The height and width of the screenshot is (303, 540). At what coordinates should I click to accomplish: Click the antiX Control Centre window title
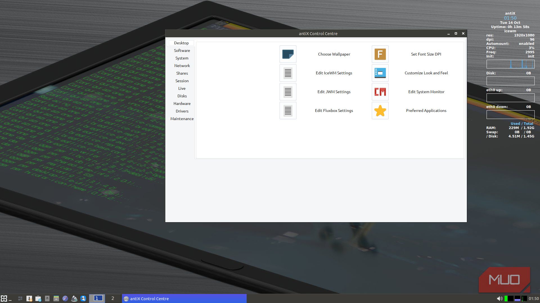point(318,33)
